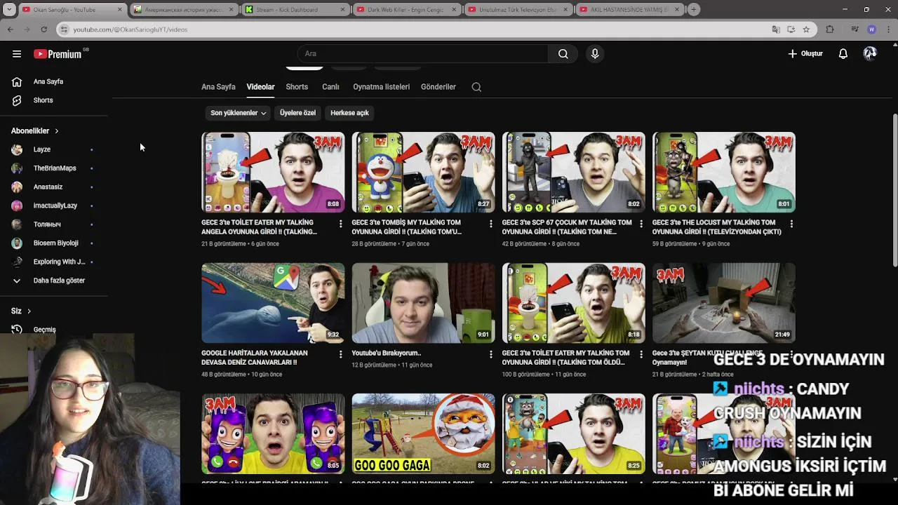898x505 pixels.
Task: Open the ŞEYTAN KUTU 21:49 thumbnail
Action: [x=723, y=303]
